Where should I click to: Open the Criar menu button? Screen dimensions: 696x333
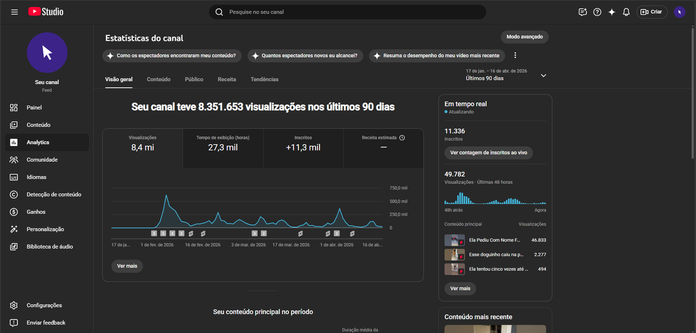click(x=651, y=12)
